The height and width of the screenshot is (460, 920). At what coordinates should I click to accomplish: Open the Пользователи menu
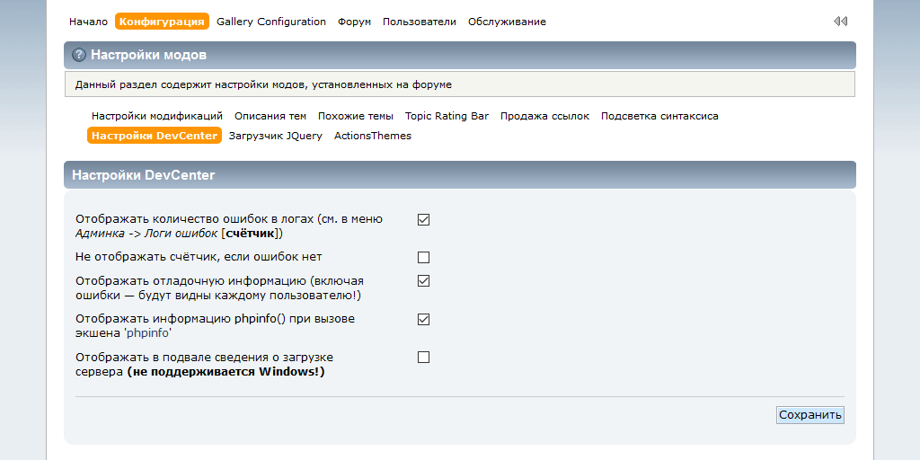tap(420, 22)
